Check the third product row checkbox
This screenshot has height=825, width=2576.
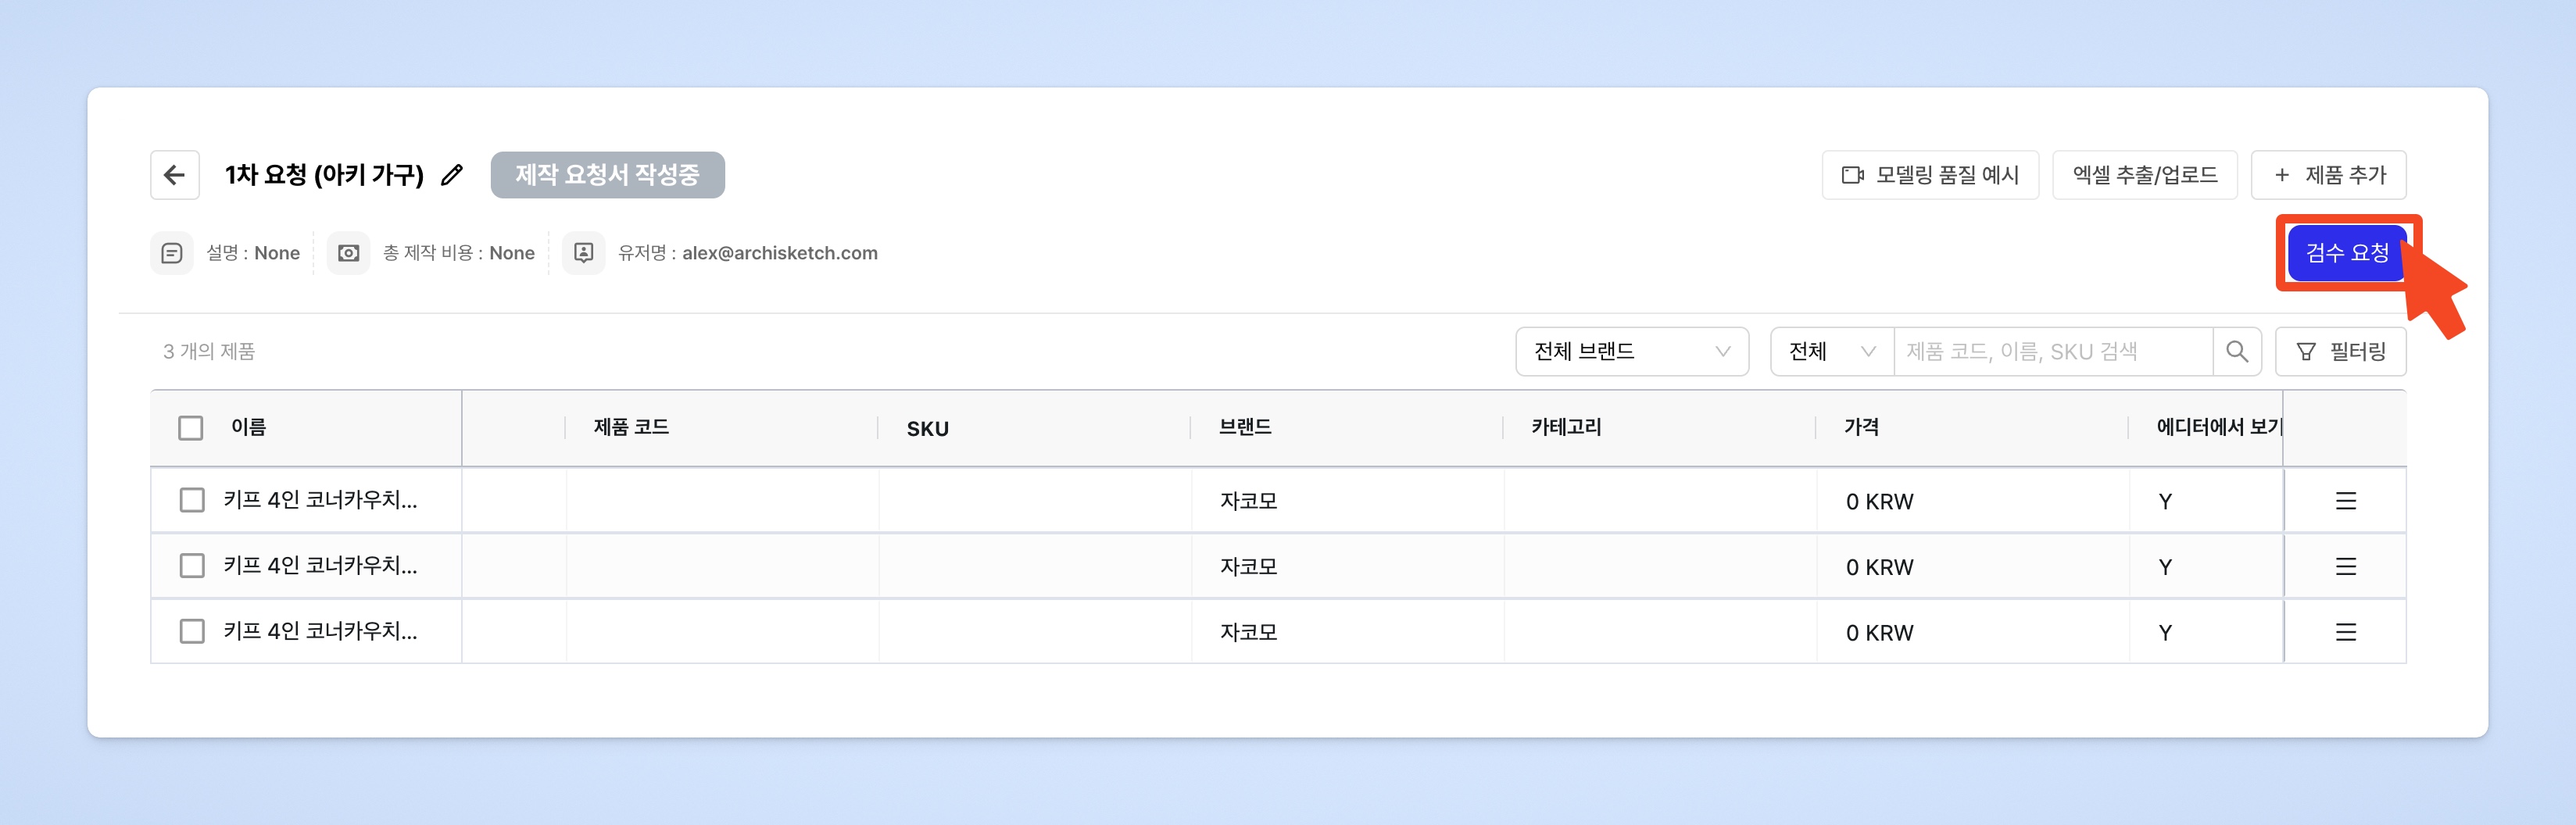click(191, 631)
